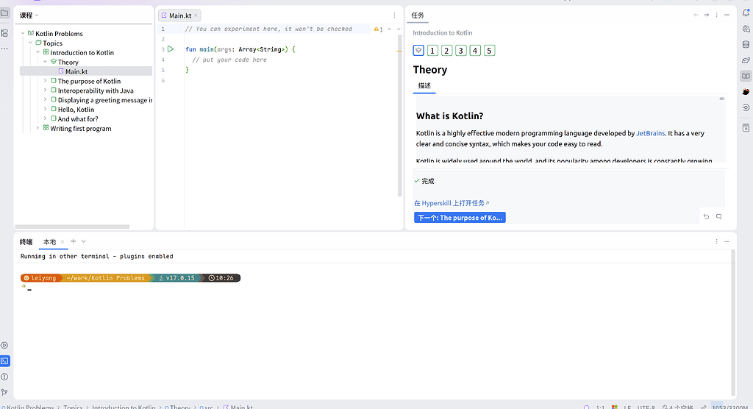The width and height of the screenshot is (753, 409).
Task: Go to previous task arrow
Action: click(x=696, y=15)
